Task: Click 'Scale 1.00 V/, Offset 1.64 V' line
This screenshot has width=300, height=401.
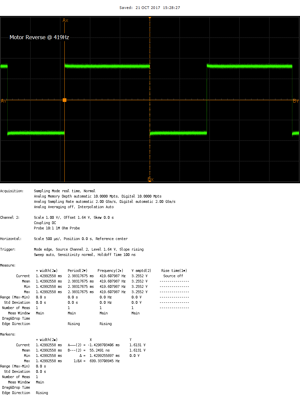Action: 74,217
